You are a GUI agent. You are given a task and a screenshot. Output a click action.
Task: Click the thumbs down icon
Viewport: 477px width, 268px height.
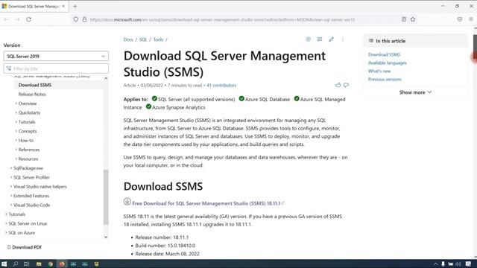tap(346, 85)
